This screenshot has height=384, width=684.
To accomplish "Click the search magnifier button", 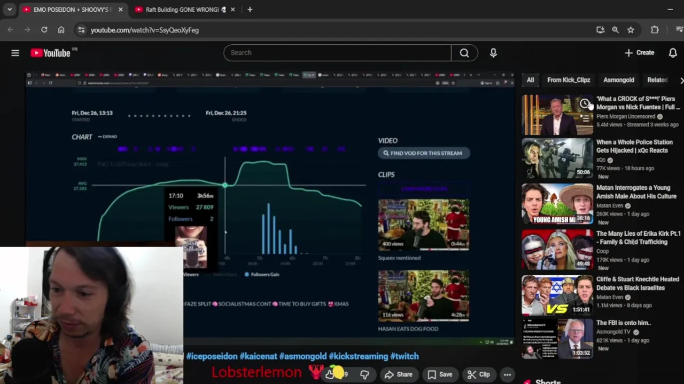I will 464,53.
